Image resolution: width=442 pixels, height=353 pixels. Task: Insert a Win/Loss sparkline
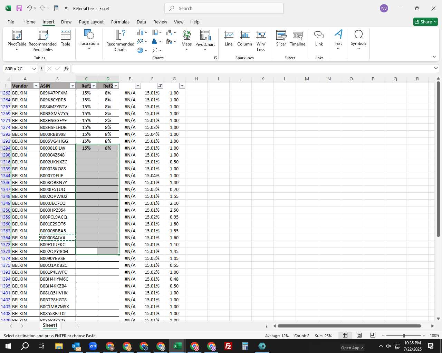click(261, 41)
